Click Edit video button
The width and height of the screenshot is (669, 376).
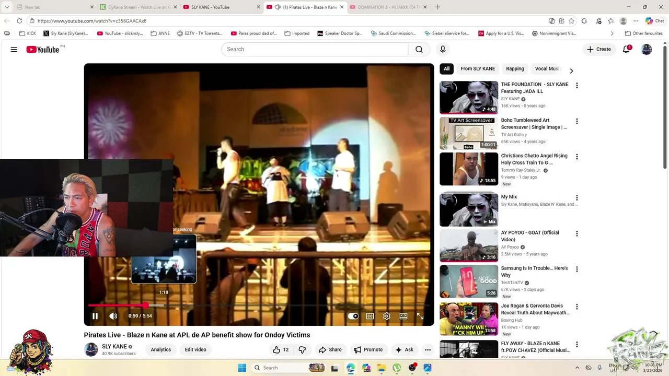point(195,350)
